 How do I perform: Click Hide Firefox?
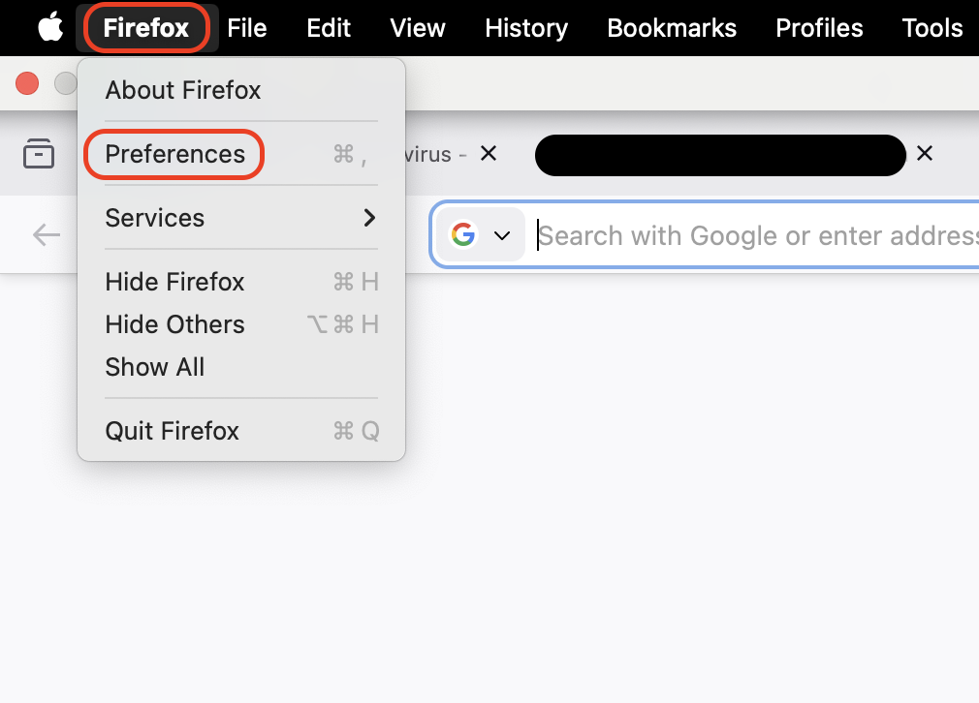[x=174, y=282]
